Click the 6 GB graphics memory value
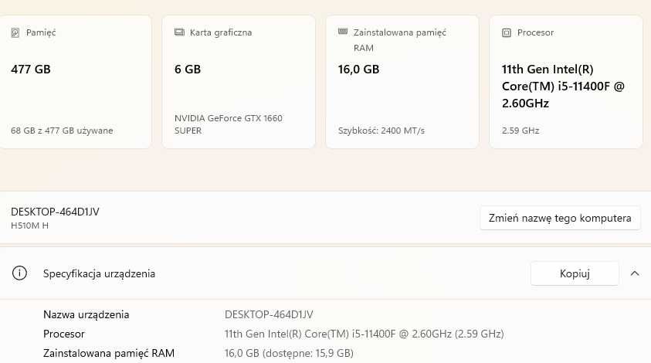This screenshot has width=651, height=363. tap(188, 70)
